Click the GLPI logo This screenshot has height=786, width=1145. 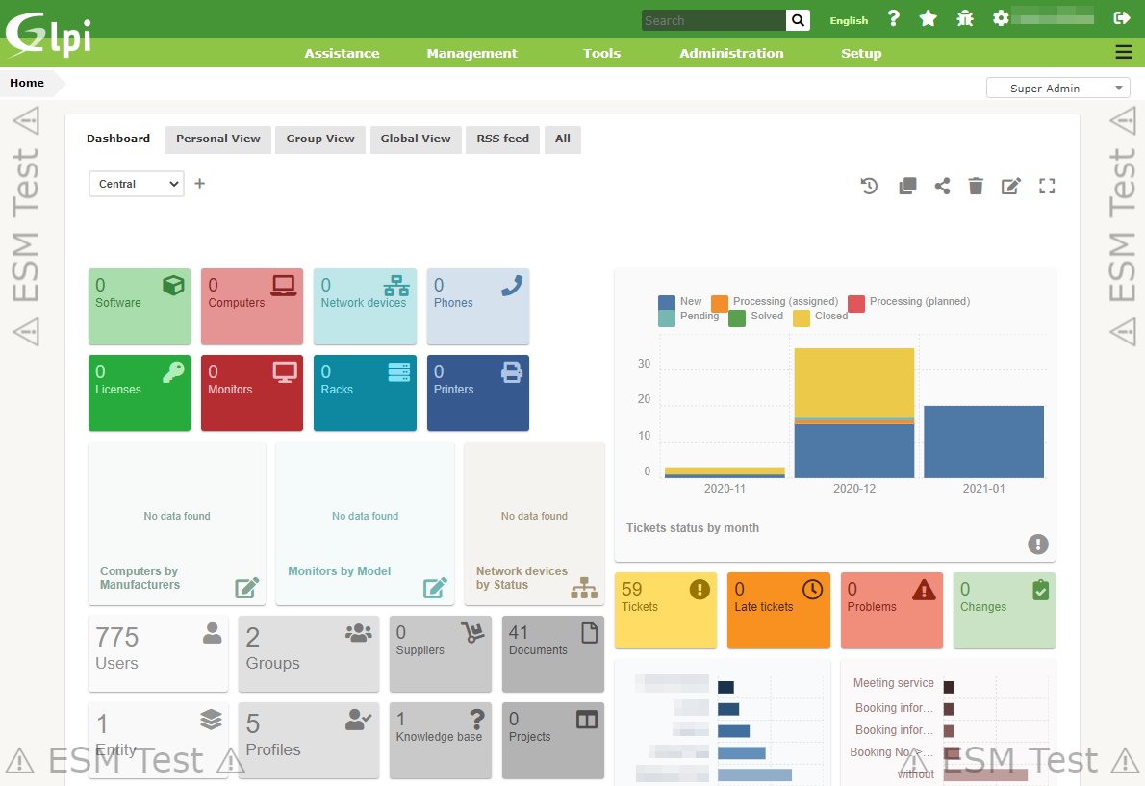tap(48, 35)
